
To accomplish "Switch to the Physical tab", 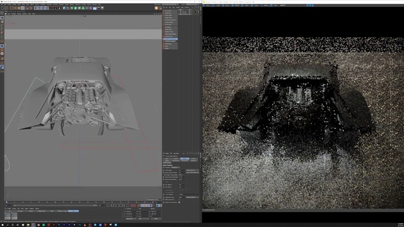I will 194,158.
